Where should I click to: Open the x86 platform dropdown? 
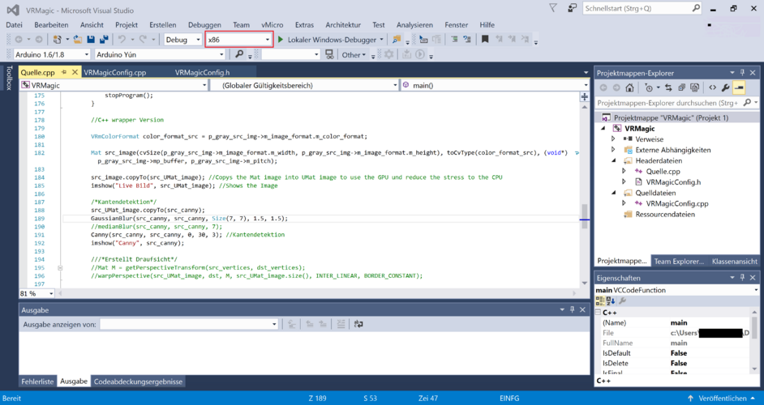[x=268, y=40]
